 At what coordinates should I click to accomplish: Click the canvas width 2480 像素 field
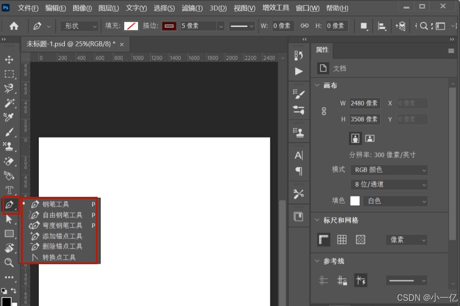pos(364,103)
